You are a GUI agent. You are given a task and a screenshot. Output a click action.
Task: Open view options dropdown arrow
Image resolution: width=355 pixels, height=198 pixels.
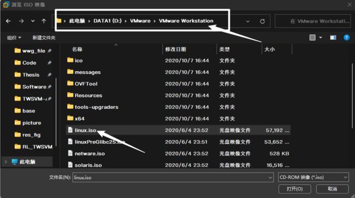click(321, 38)
